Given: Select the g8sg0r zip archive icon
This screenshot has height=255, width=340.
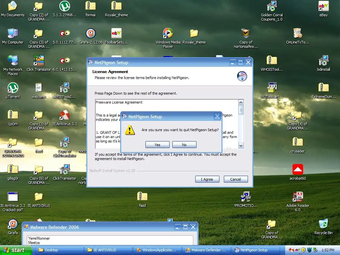Looking at the screenshot, I should pos(13,173).
